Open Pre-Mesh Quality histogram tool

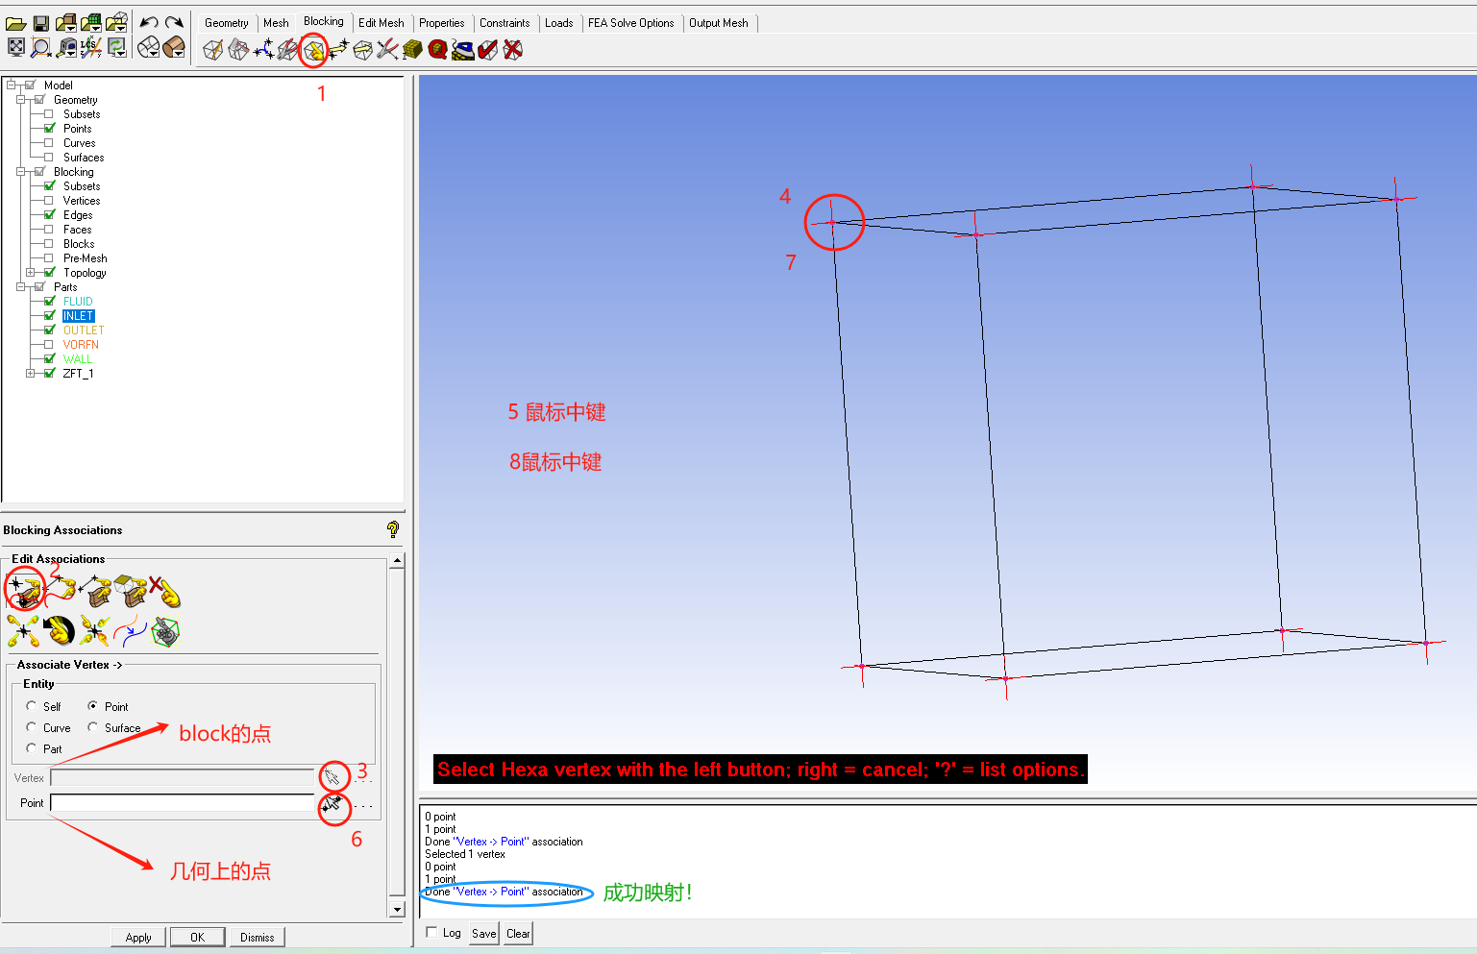coord(438,49)
